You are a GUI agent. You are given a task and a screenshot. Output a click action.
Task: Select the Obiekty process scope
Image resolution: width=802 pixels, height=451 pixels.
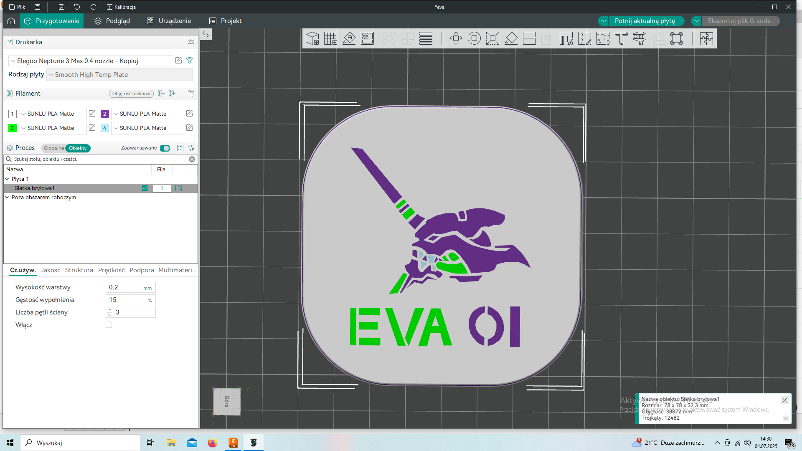78,148
